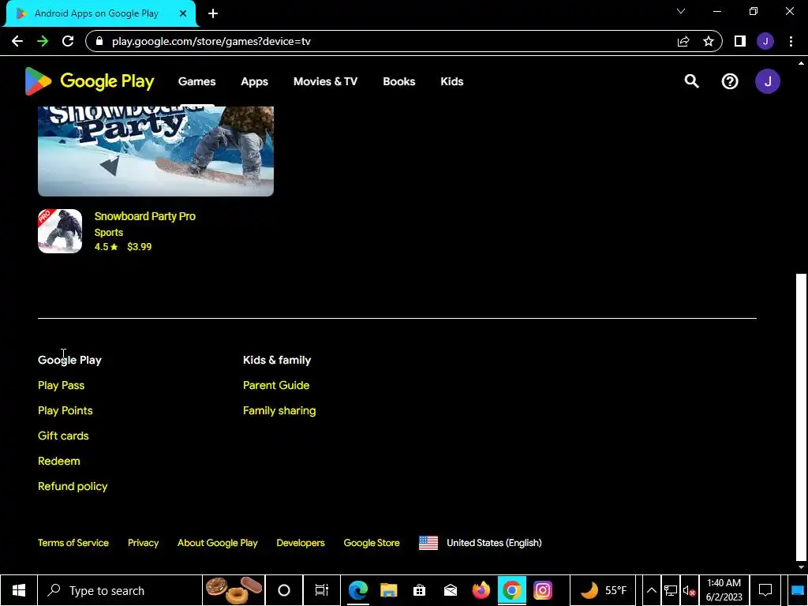Open the Redeem link
Image resolution: width=808 pixels, height=606 pixels.
pyautogui.click(x=59, y=461)
